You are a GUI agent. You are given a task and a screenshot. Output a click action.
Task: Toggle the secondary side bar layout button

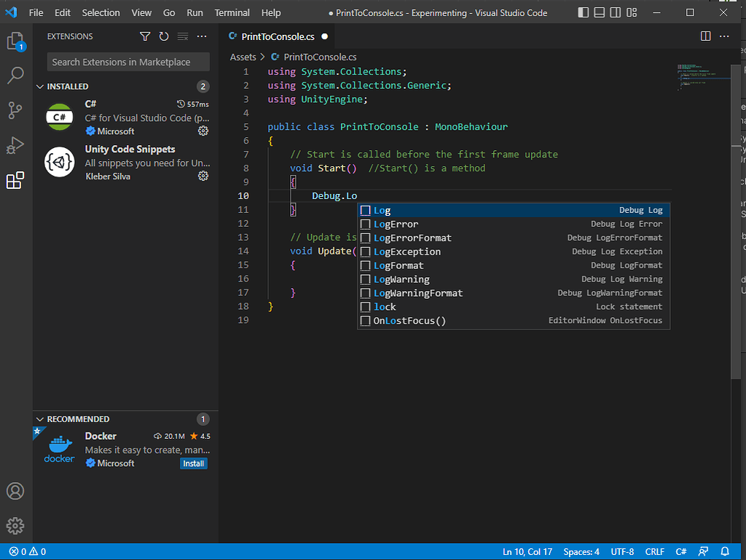(615, 12)
